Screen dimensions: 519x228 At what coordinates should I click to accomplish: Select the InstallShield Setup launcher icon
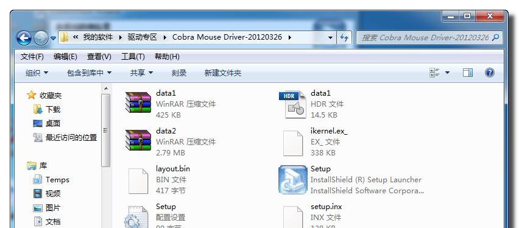[293, 180]
